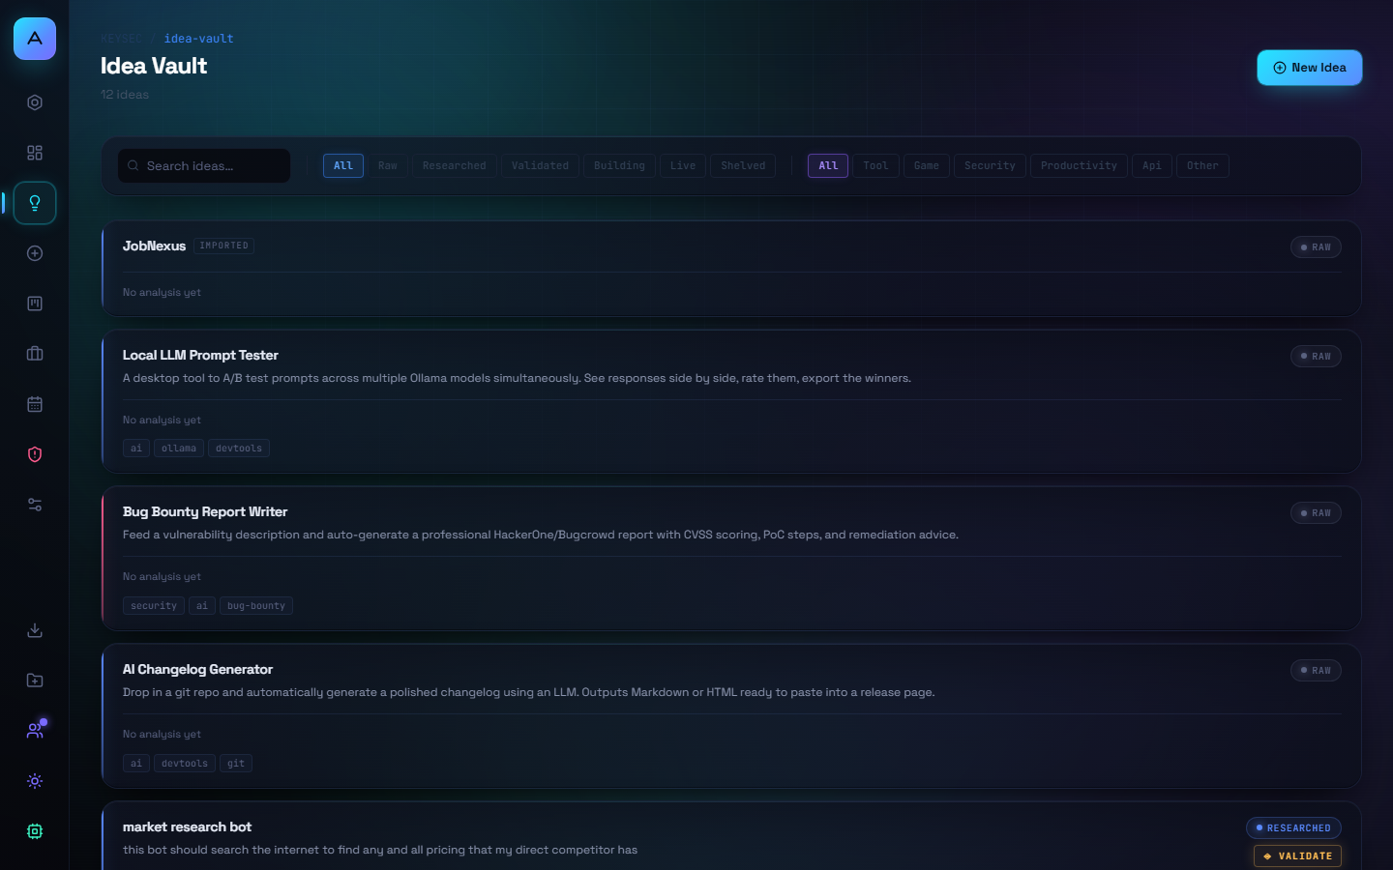Image resolution: width=1393 pixels, height=870 pixels.
Task: Filter ideas by Shelved status
Action: pos(743,165)
